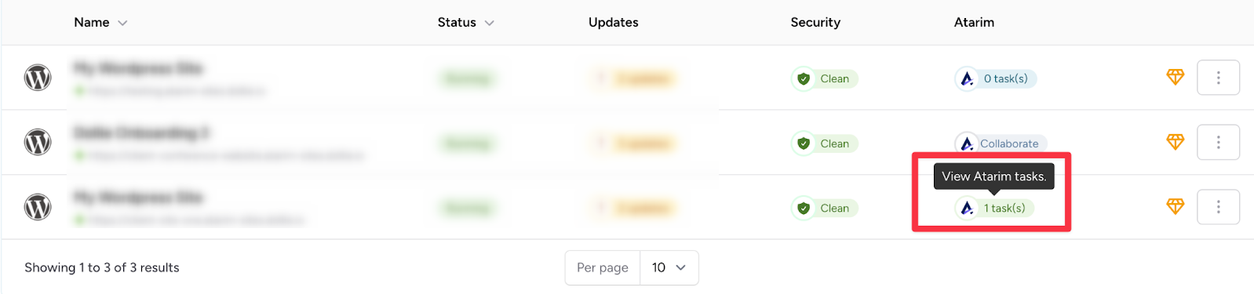The height and width of the screenshot is (294, 1254).
Task: Expand the Status column sort chevron
Action: (x=490, y=23)
